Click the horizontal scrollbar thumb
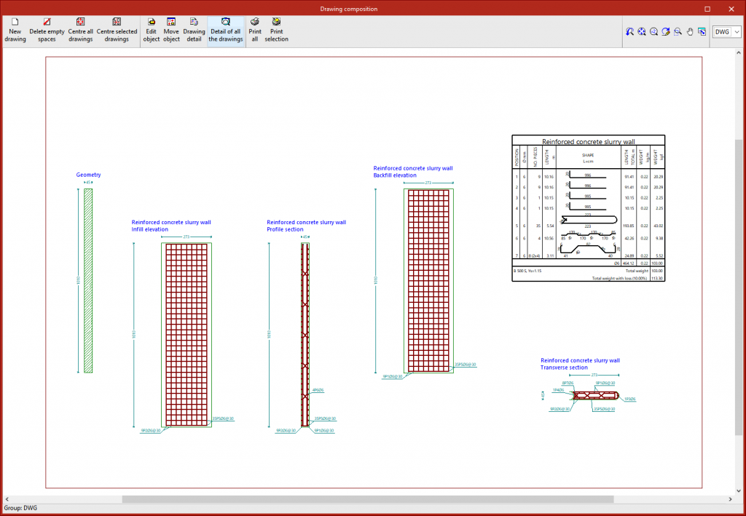The height and width of the screenshot is (516, 746). (368, 499)
